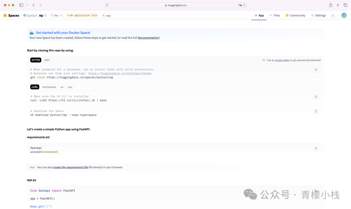The height and width of the screenshot is (209, 351).
Task: Reload the page with the refresh icon
Action: coord(244,5)
